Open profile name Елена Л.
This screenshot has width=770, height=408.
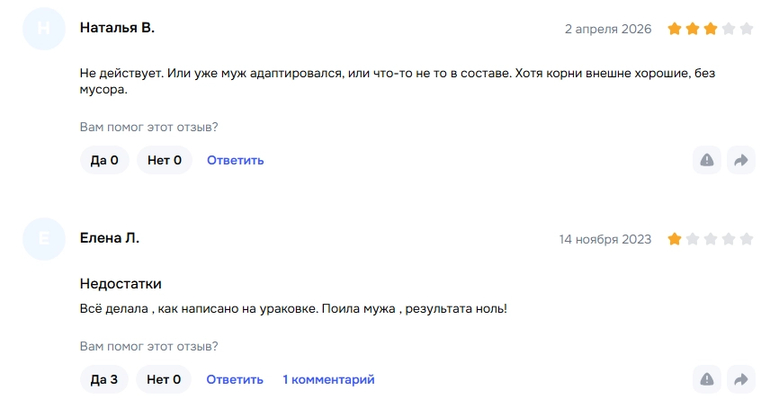(x=110, y=238)
